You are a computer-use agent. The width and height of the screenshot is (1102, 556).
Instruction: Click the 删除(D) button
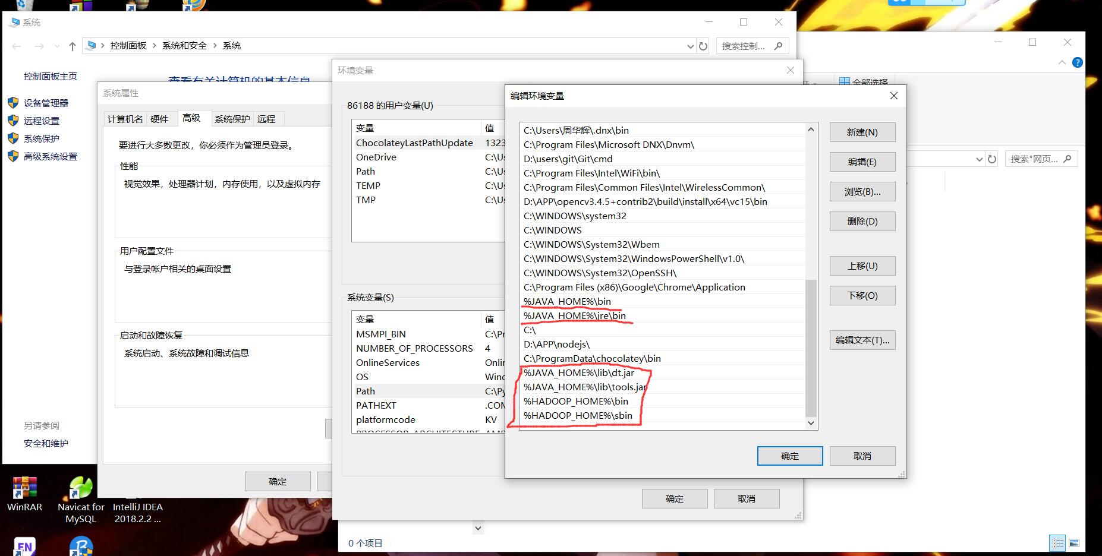pos(862,222)
